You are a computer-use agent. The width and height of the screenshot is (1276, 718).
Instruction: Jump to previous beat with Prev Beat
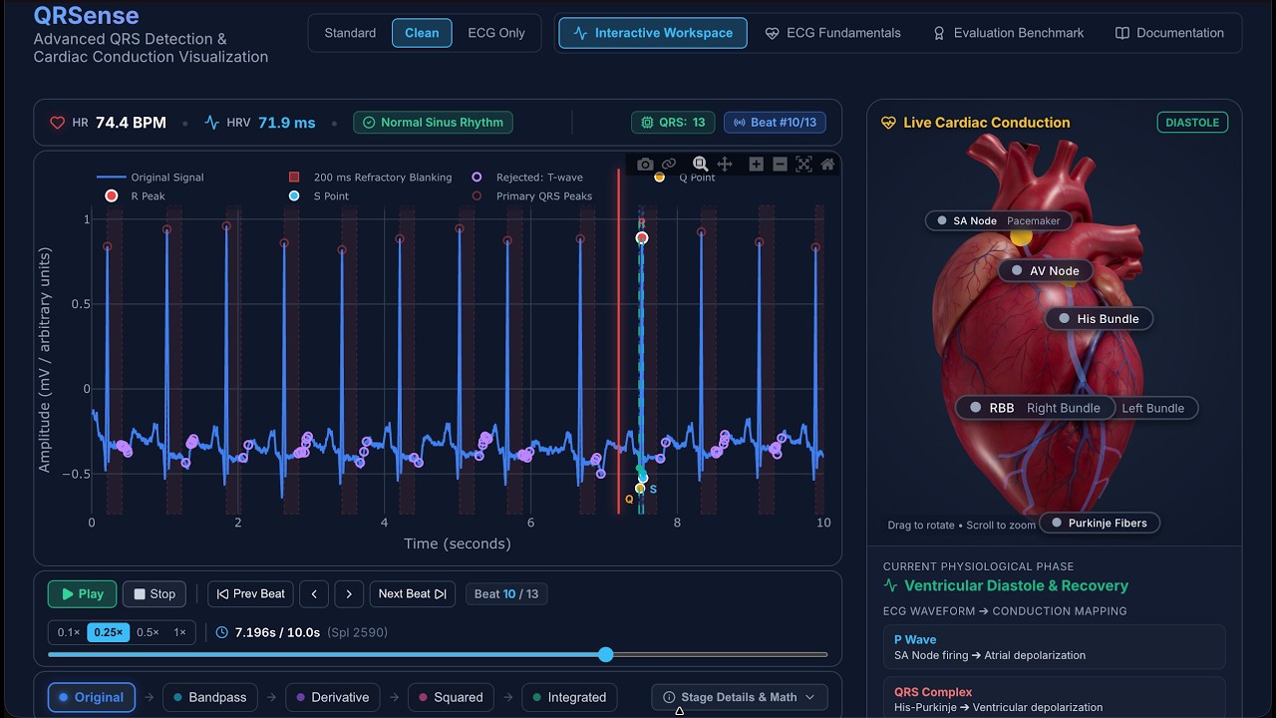click(x=250, y=594)
